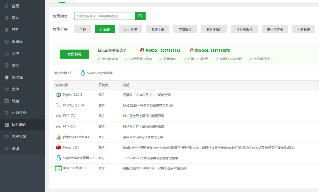Click PHP-5.6 software name
Viewport: 319px width, 192px height.
coord(69,126)
